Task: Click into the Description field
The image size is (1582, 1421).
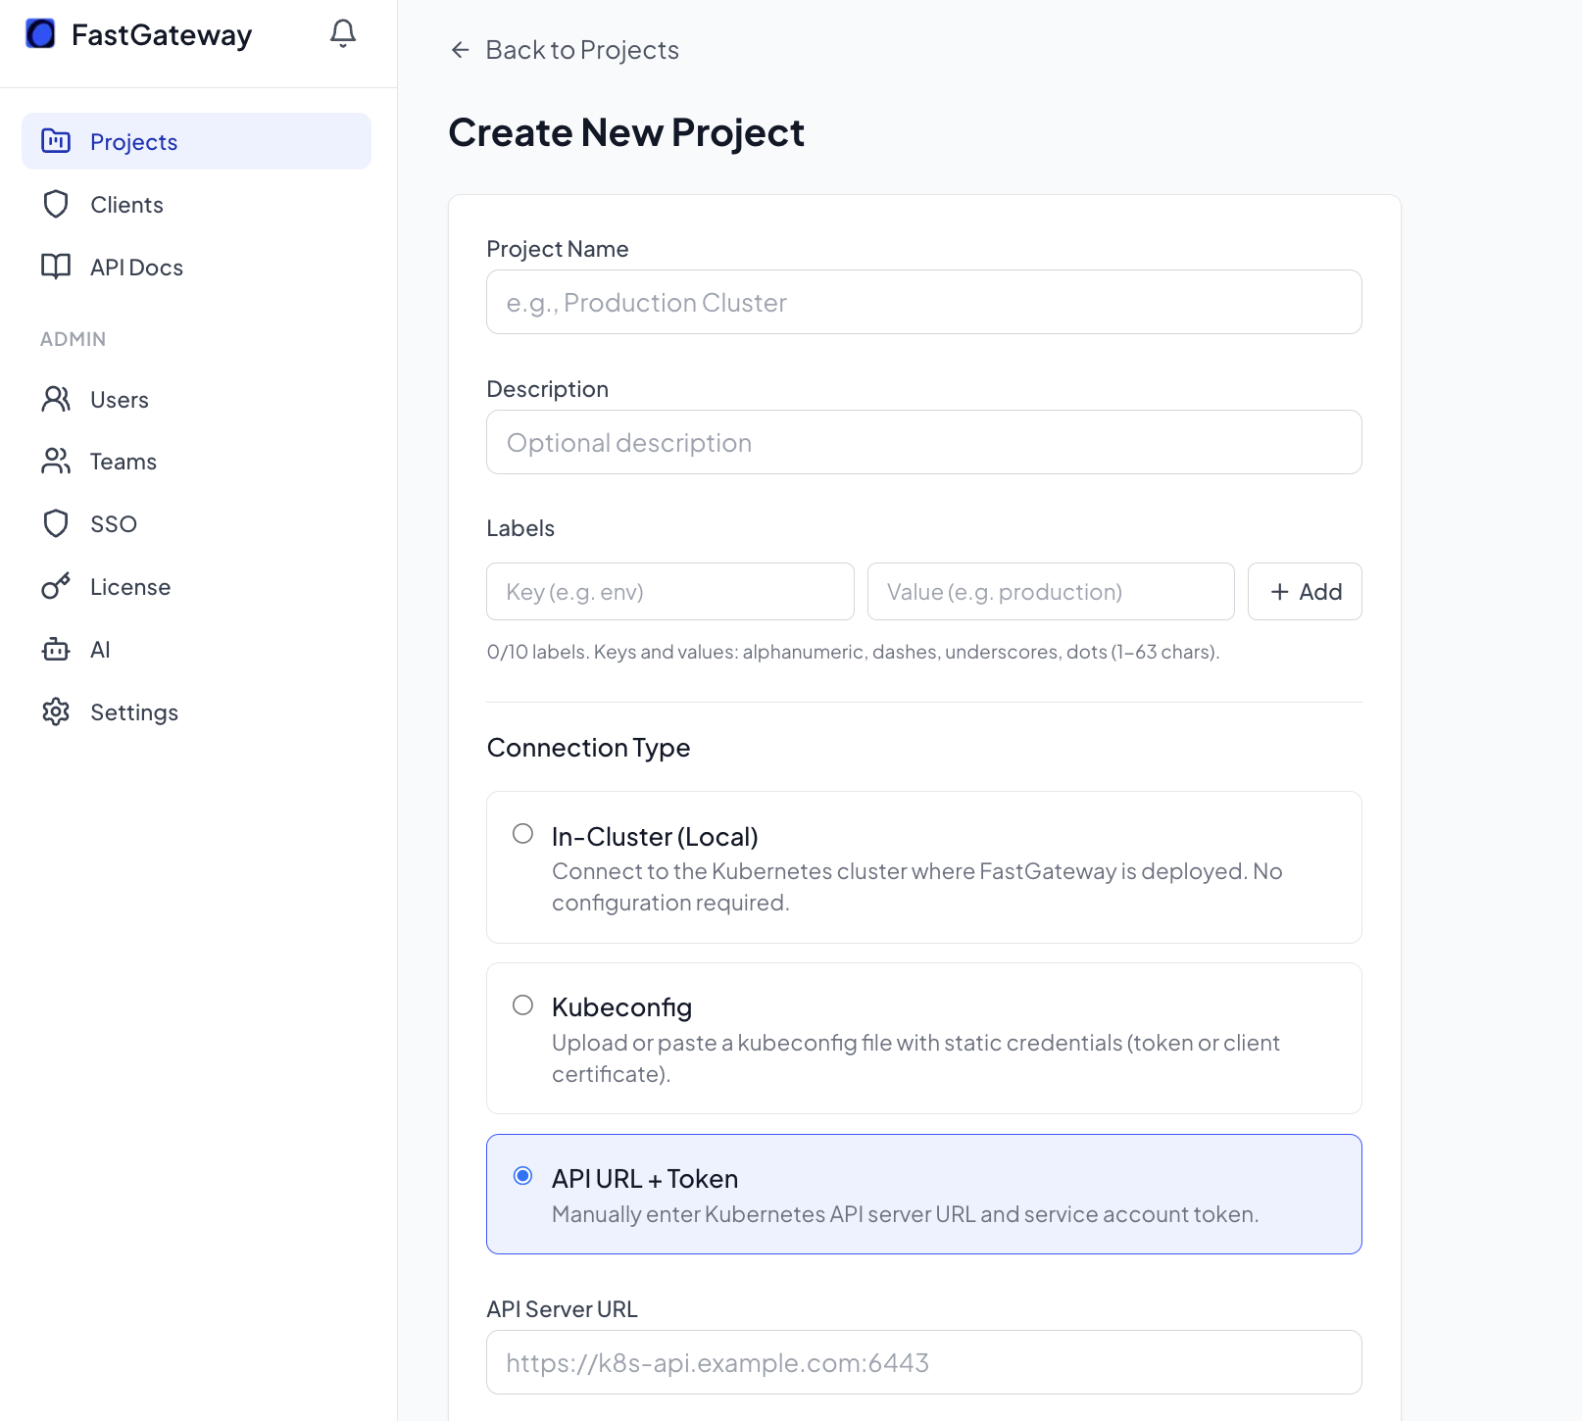Action: (923, 442)
